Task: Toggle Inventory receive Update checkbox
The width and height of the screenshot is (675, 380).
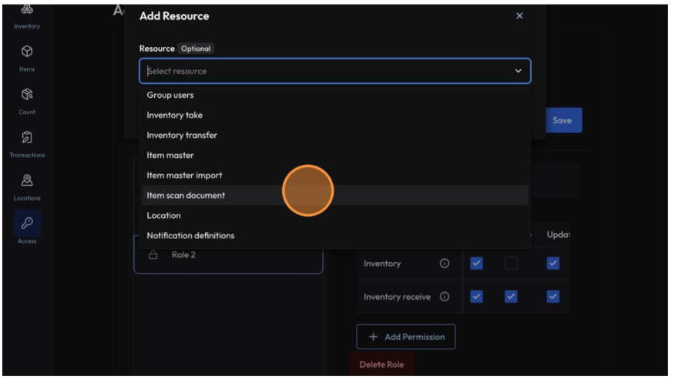Action: (552, 297)
